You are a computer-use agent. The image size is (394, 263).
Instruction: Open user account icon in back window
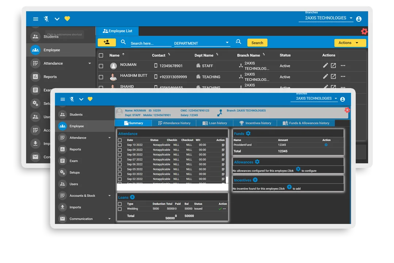click(x=359, y=19)
